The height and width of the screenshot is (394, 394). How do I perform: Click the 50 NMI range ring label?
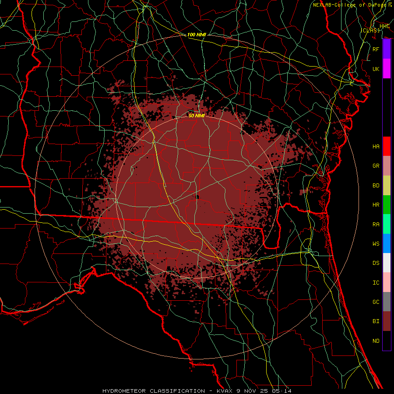[x=197, y=116]
